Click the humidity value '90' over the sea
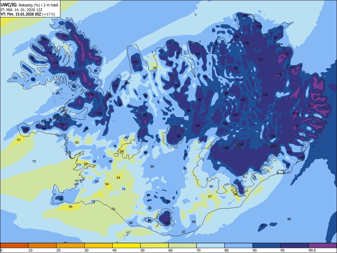 click(289, 219)
